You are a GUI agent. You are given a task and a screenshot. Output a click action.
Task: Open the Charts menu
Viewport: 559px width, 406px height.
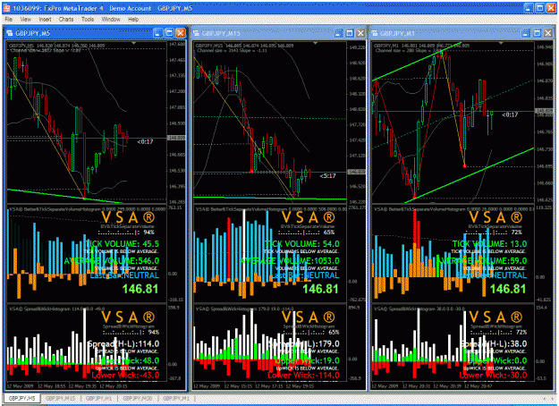click(66, 20)
